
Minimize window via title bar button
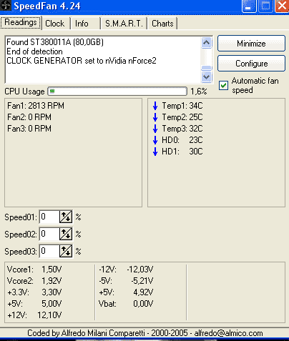tap(249, 6)
